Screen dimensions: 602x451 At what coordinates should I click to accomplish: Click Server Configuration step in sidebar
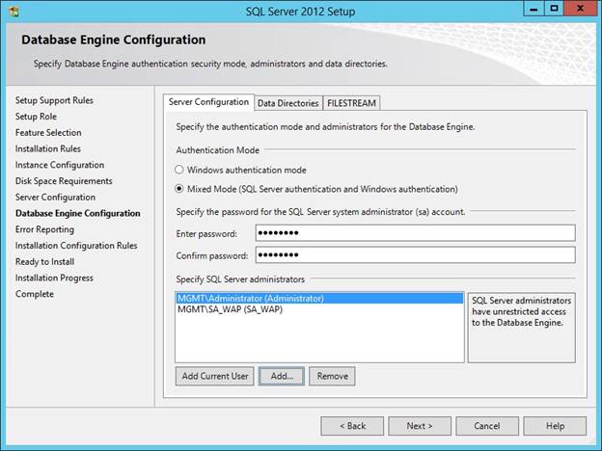pos(55,198)
